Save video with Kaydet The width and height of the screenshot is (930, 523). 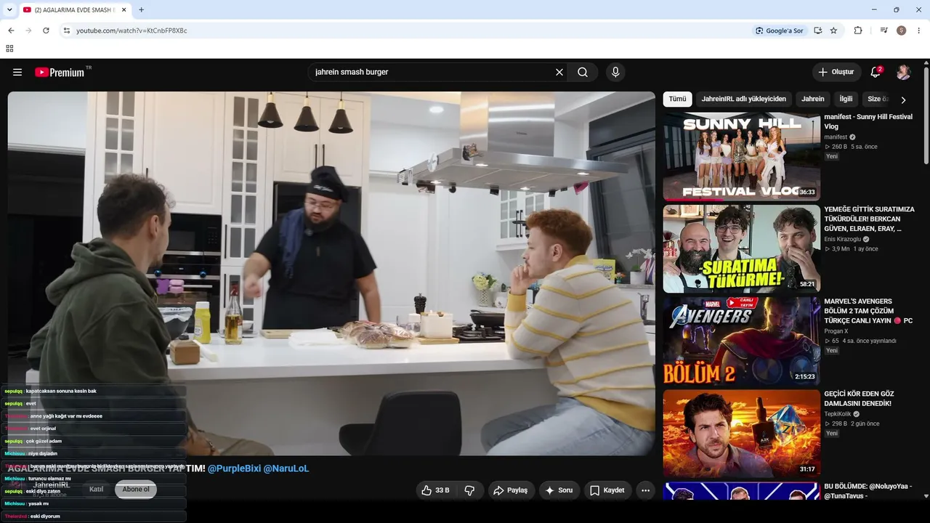(x=607, y=490)
